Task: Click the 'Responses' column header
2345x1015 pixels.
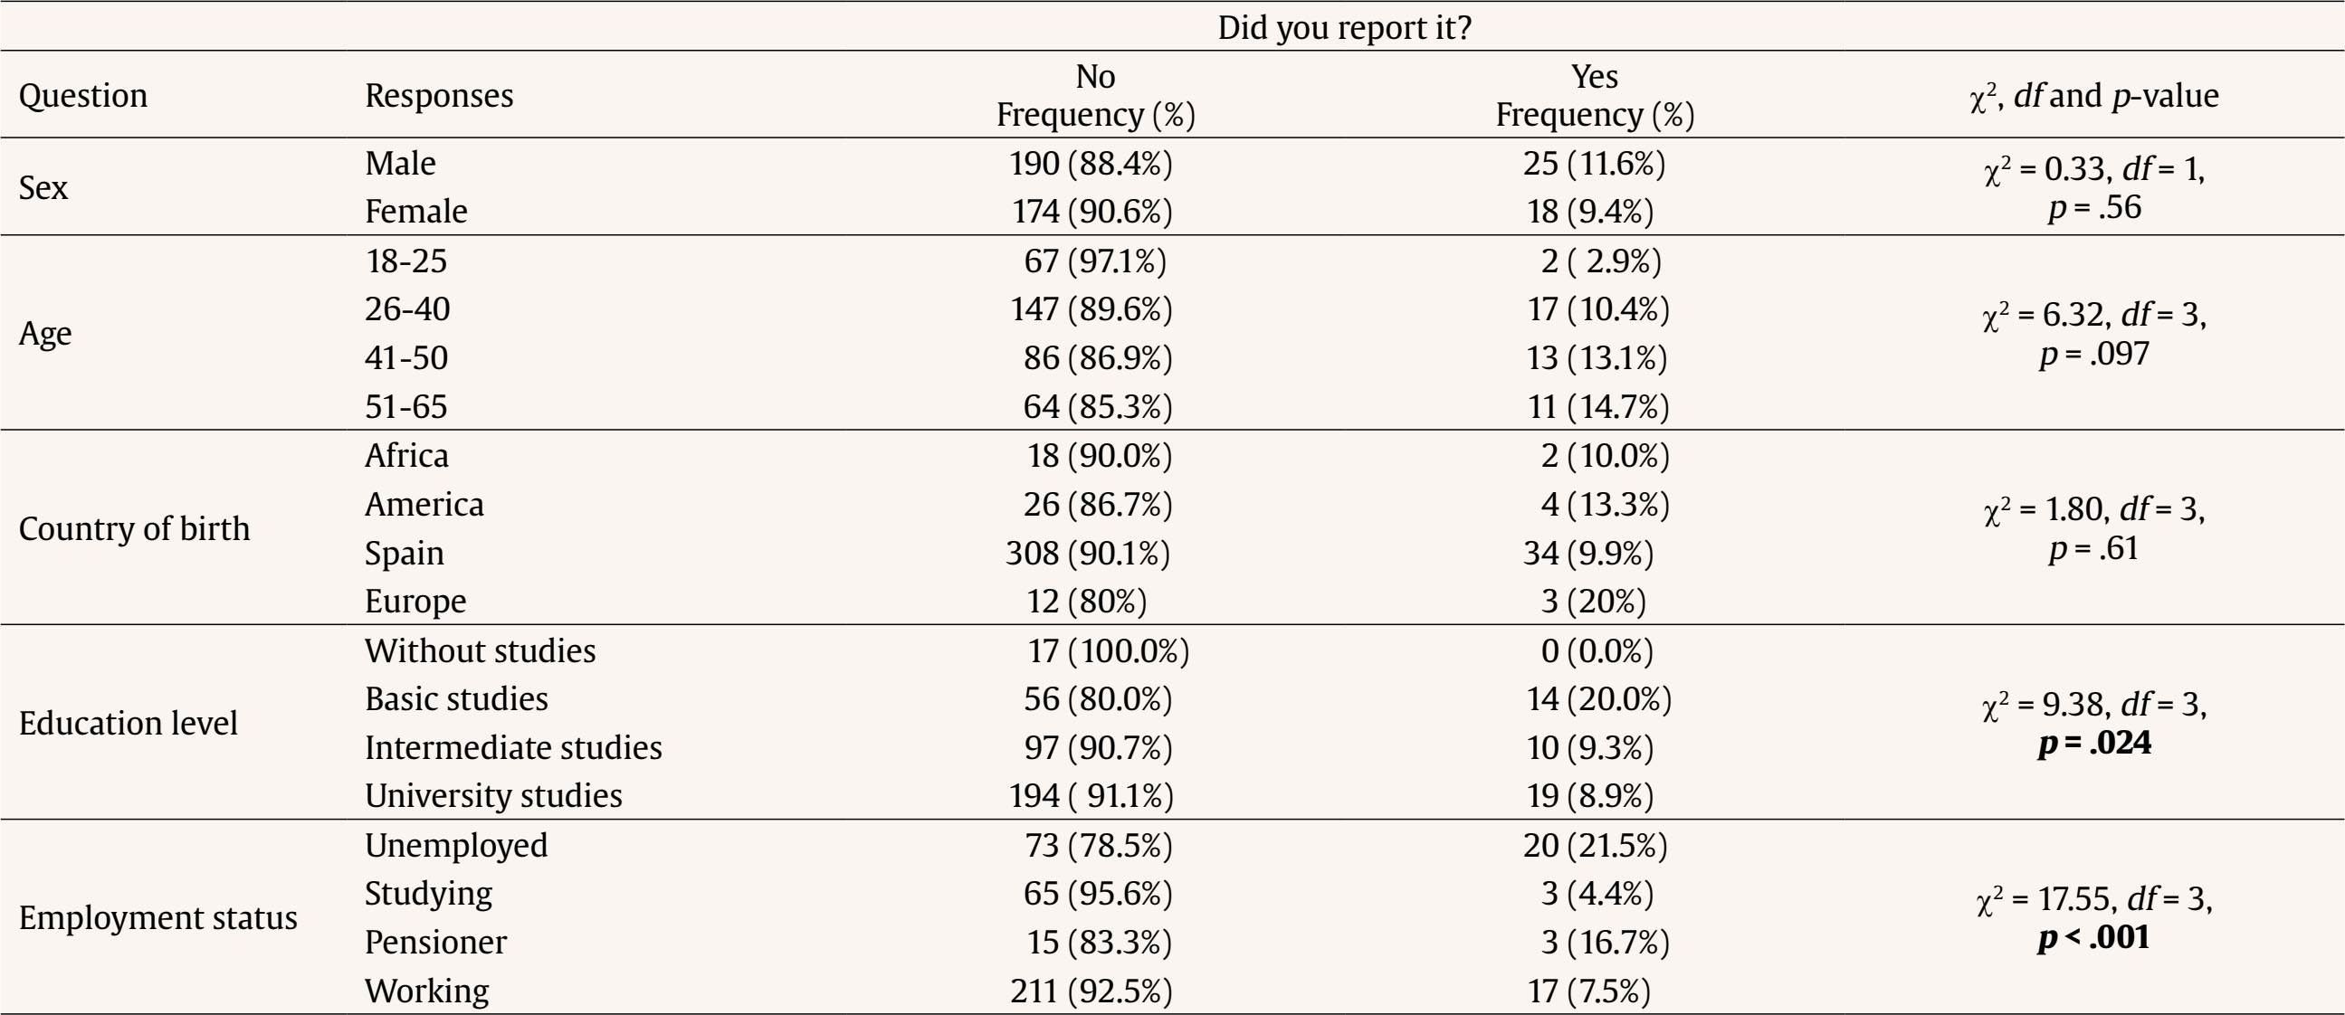Action: (439, 96)
